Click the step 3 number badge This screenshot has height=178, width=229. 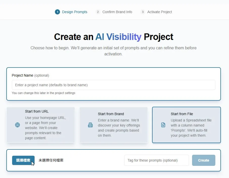point(143,12)
